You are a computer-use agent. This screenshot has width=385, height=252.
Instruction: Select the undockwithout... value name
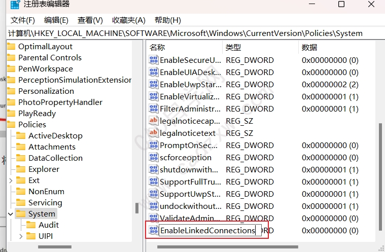191,206
